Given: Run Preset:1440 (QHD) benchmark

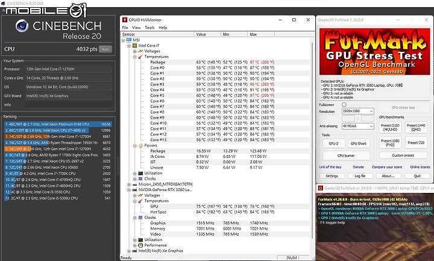Looking at the screenshot, I should [x=416, y=127].
